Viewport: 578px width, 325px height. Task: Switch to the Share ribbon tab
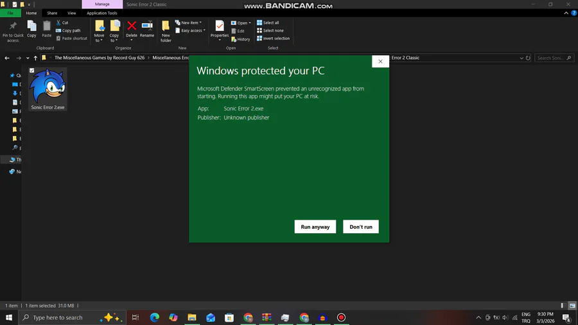[x=52, y=13]
